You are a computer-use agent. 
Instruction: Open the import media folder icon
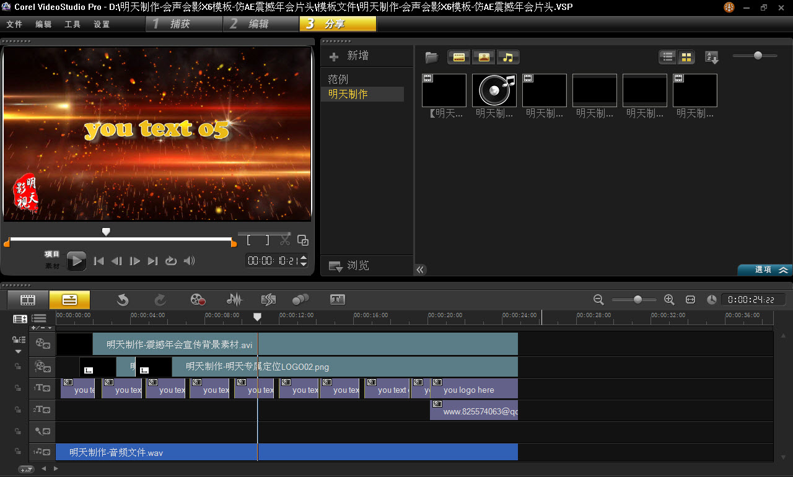[x=432, y=58]
